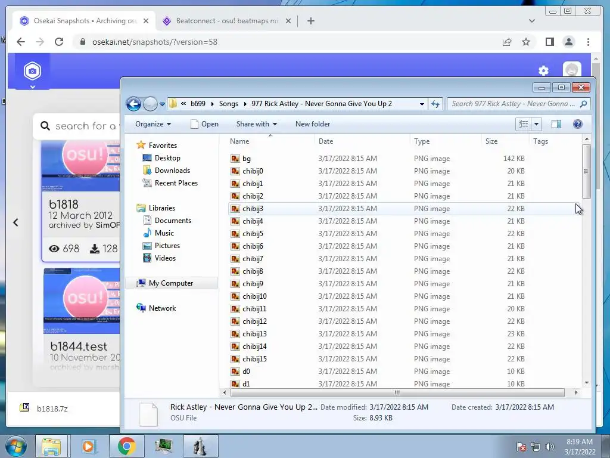
Task: Go back in the Explorer window
Action: tap(133, 104)
